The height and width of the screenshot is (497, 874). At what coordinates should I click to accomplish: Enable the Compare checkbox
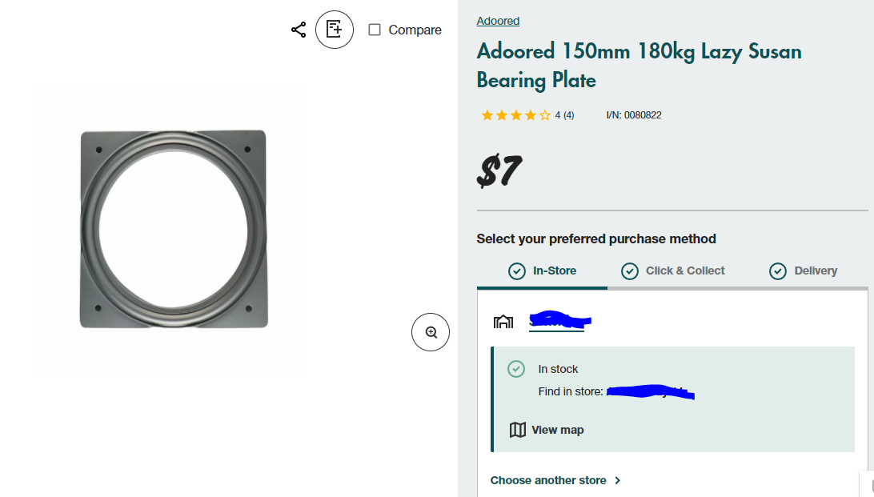(374, 30)
